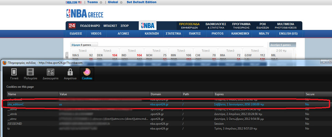Click Set Default Edition link
Image resolution: width=332 pixels, height=137 pixels.
click(141, 2)
